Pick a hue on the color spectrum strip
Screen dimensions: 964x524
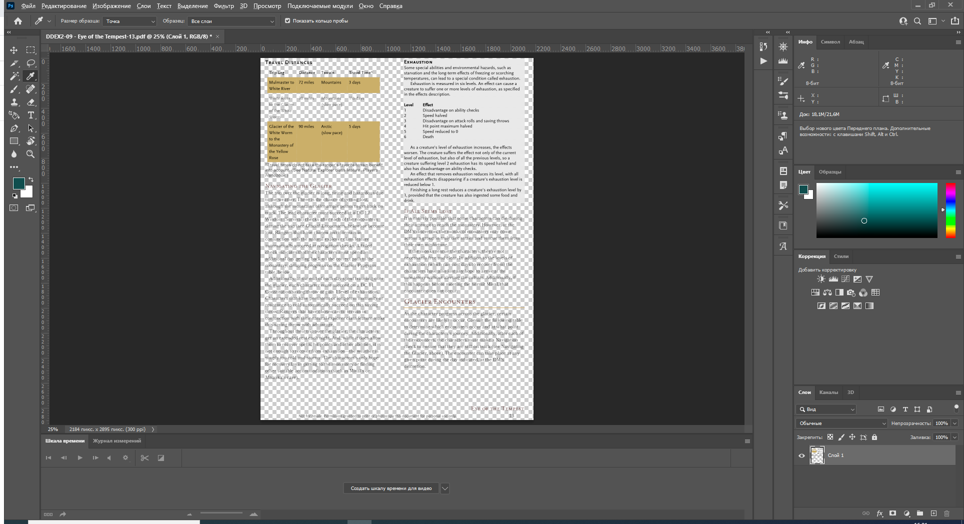tap(950, 210)
